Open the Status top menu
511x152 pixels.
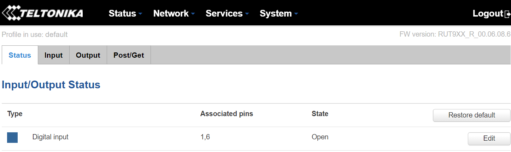click(122, 13)
